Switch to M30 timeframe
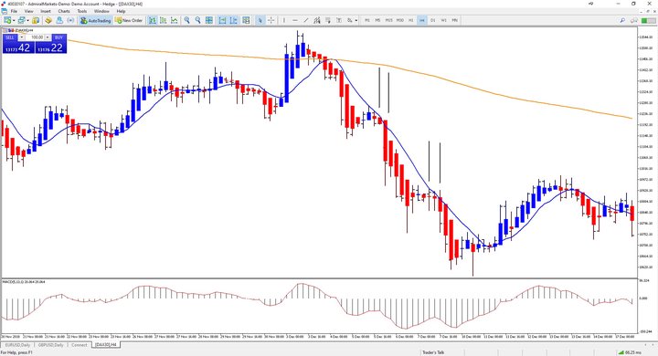This screenshot has width=658, height=356. point(400,20)
